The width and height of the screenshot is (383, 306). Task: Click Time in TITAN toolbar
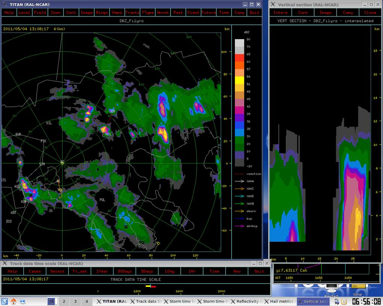pyautogui.click(x=224, y=12)
